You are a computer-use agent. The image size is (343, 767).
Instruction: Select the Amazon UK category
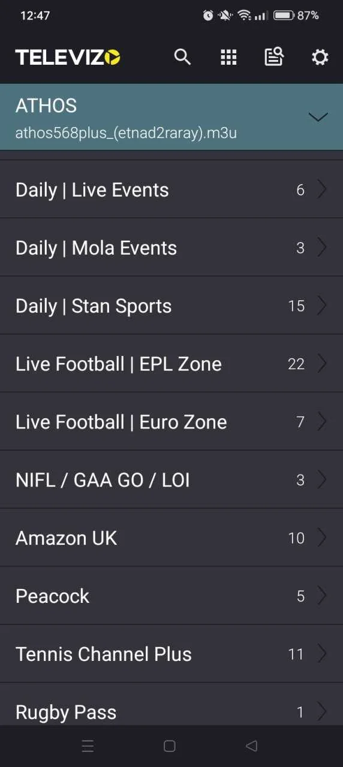[171, 538]
